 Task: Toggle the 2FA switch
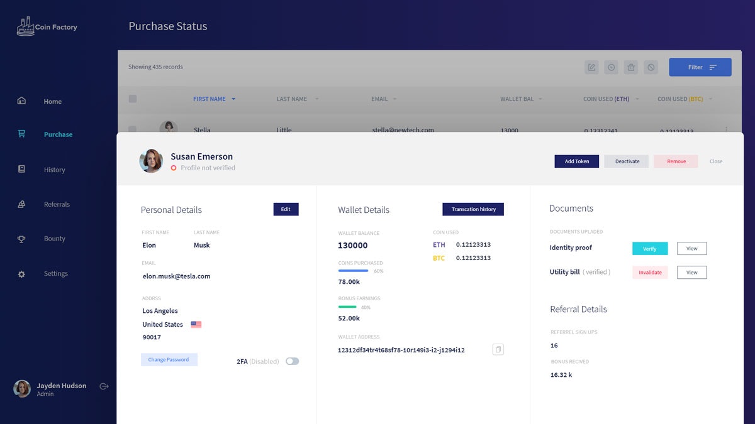pyautogui.click(x=292, y=361)
